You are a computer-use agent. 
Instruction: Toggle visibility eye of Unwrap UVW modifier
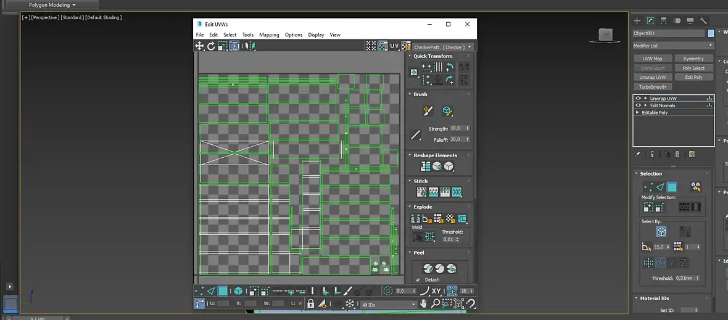pyautogui.click(x=638, y=98)
